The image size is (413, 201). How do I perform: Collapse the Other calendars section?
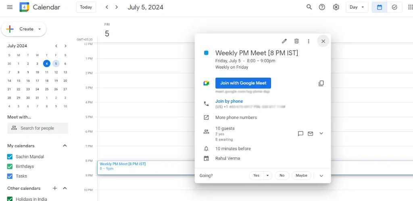point(65,188)
